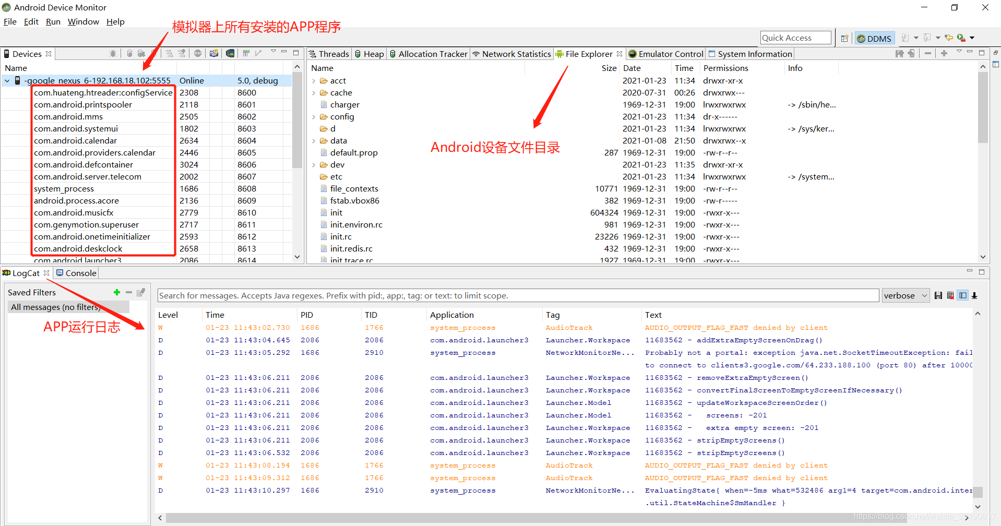Switch to the Allocation Tracker tab
Screen dimensions: 1001x526
(x=428, y=54)
